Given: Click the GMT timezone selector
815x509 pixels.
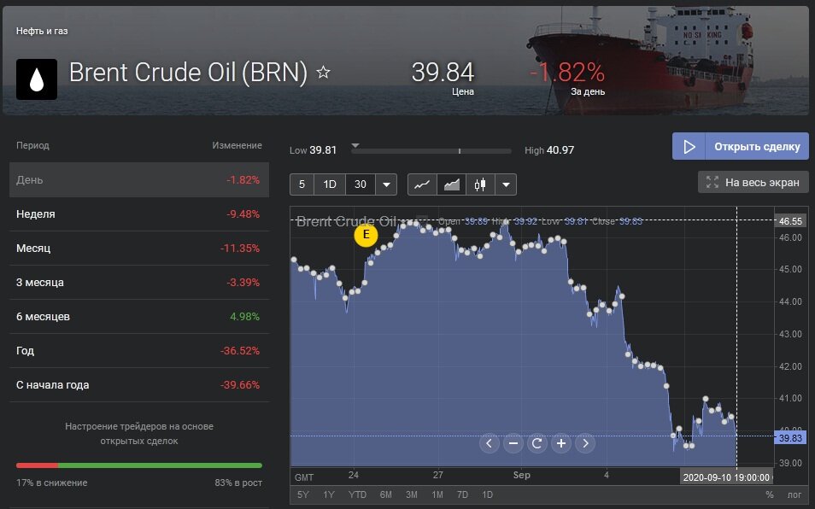Looking at the screenshot, I should 303,476.
